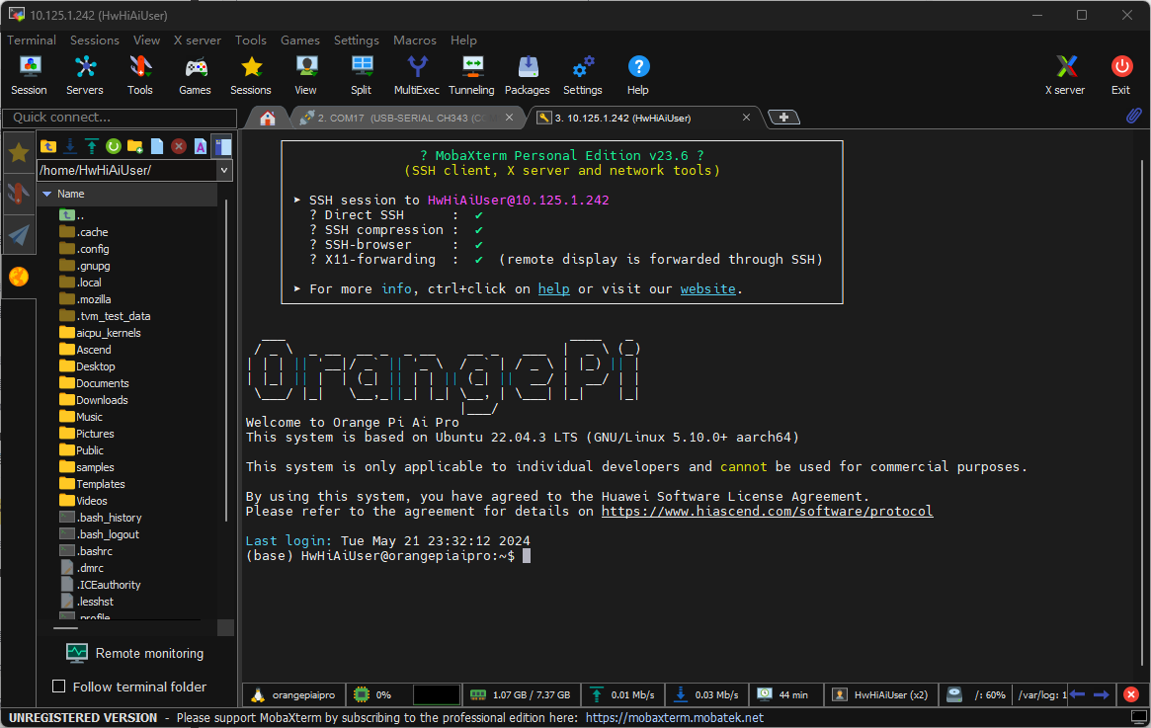Launch MultiExec mode from toolbar

pos(417,76)
